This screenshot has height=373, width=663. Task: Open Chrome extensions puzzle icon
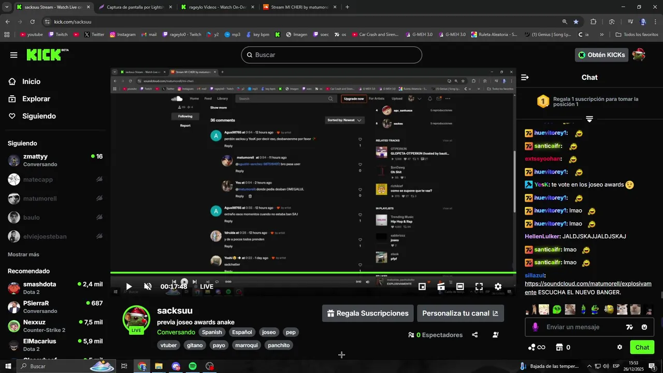(594, 22)
